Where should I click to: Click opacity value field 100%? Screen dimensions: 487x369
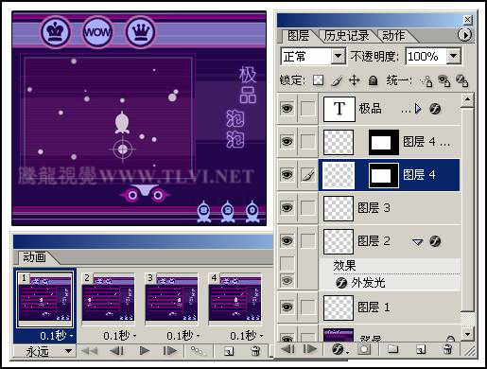(x=426, y=57)
